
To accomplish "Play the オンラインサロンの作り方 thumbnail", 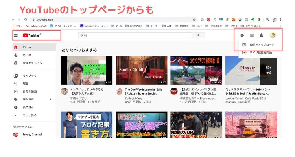I will click(87, 70).
